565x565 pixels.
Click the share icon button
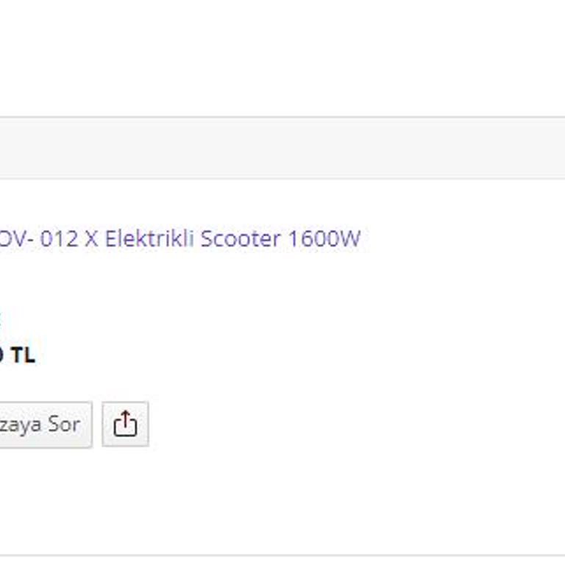(x=125, y=424)
